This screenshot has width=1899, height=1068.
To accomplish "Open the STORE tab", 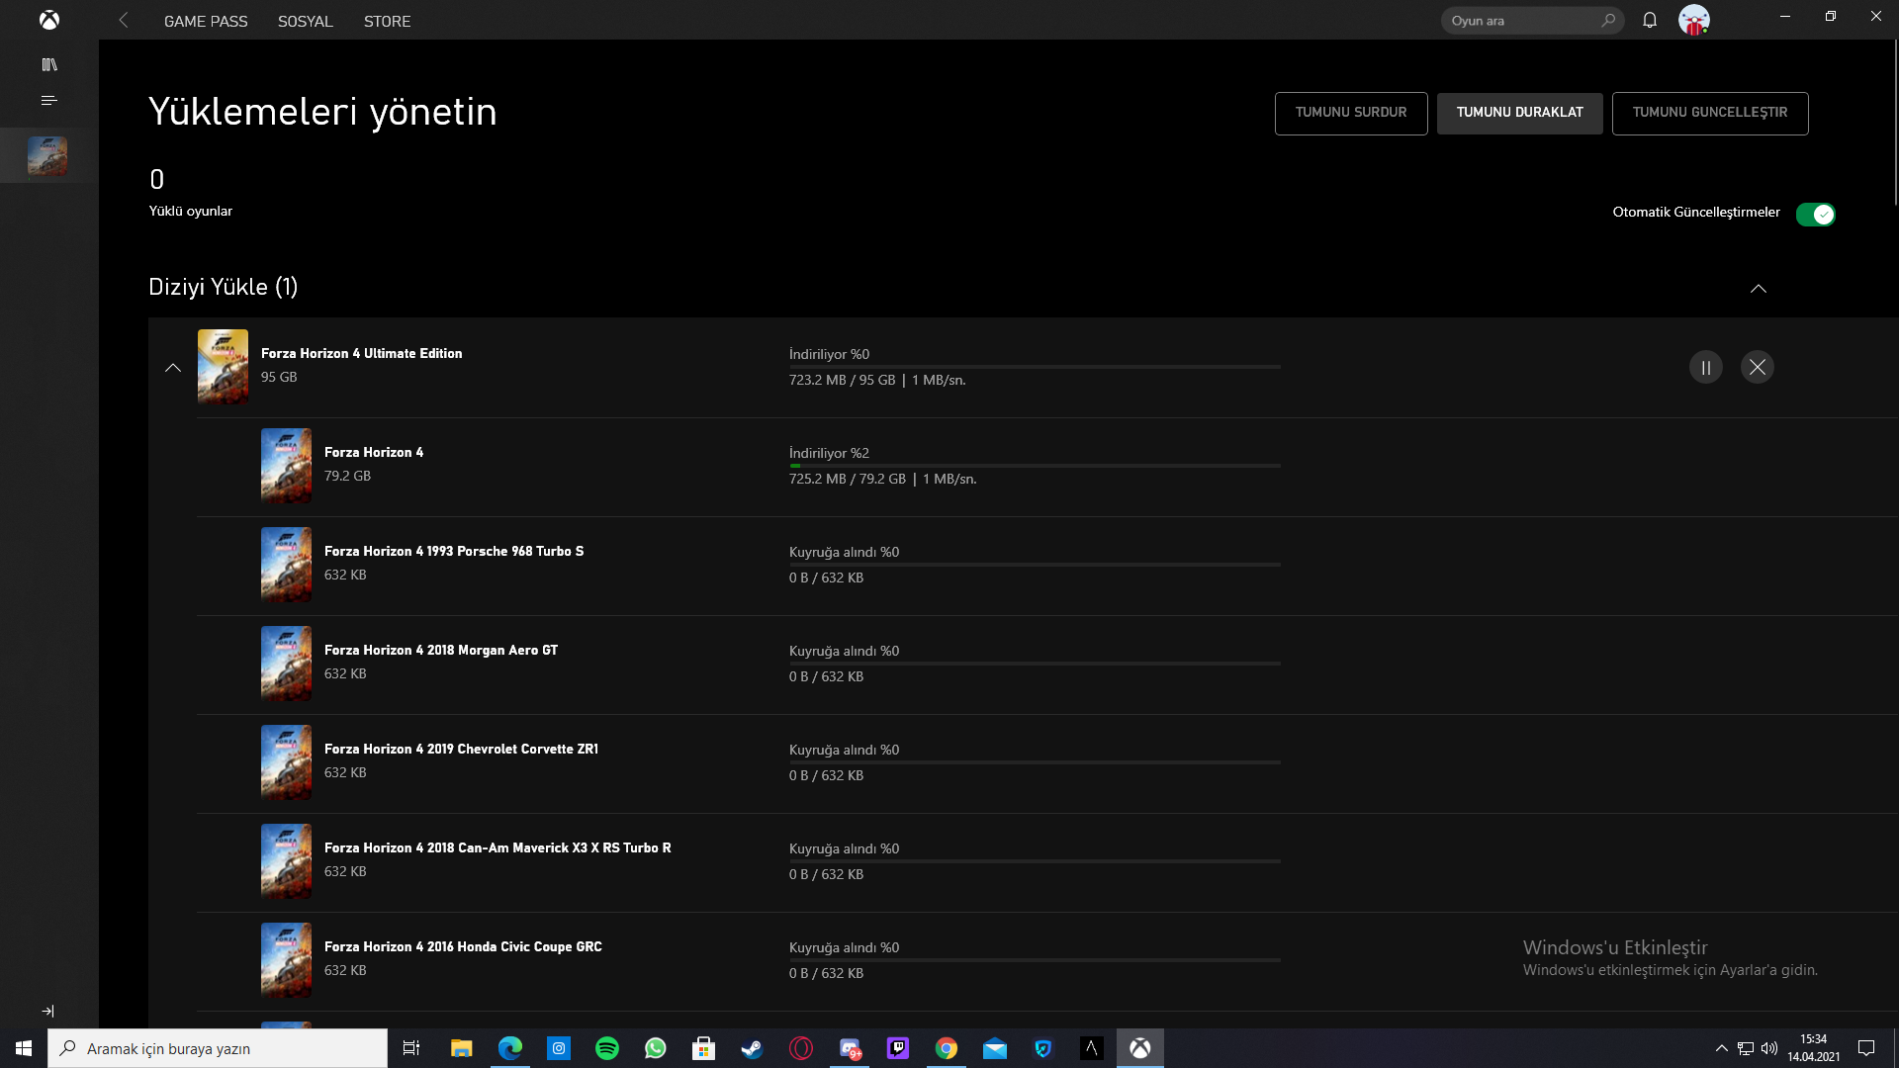I will coord(387,21).
